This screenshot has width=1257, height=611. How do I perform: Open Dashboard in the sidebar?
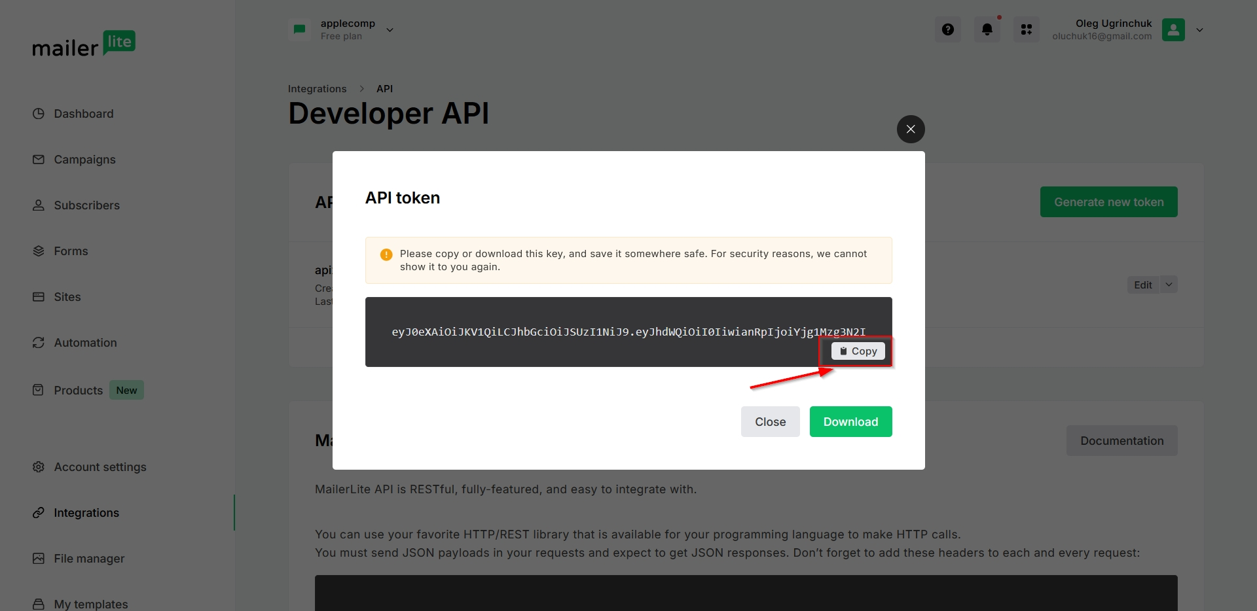pos(84,114)
